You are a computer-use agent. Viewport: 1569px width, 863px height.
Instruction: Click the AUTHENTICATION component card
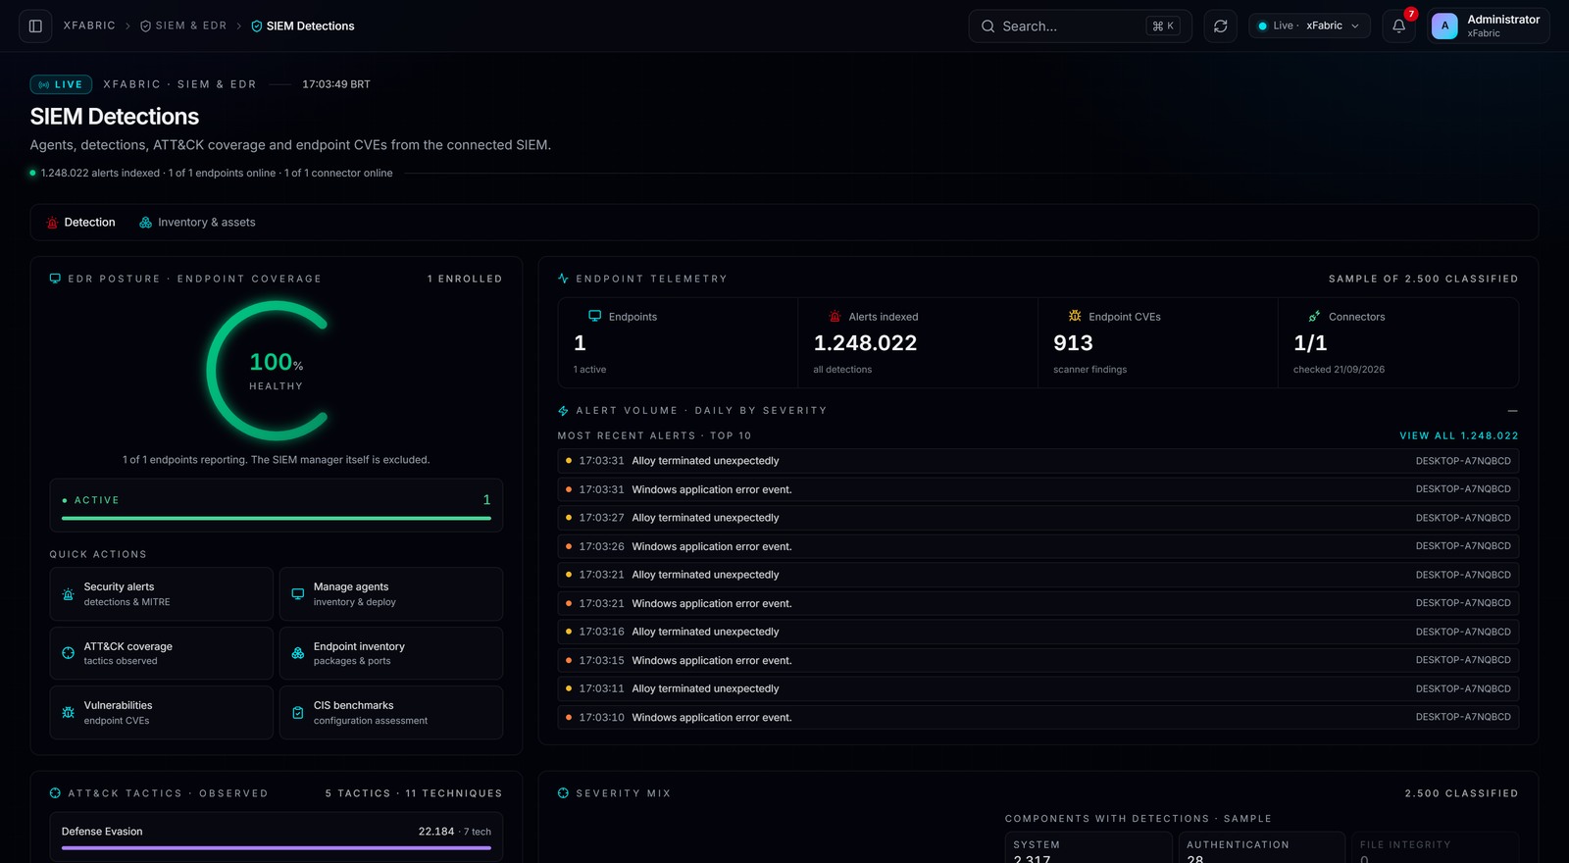tap(1261, 848)
